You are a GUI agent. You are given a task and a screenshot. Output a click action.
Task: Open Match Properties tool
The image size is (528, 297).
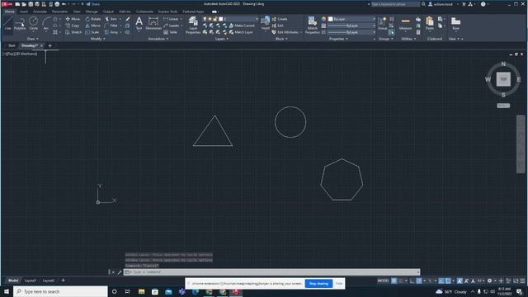[x=312, y=25]
